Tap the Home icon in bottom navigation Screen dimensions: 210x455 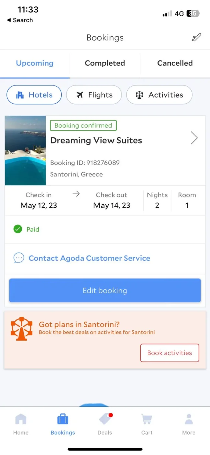21,423
